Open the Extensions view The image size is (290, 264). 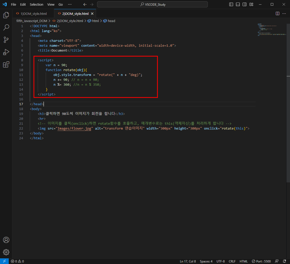6,64
